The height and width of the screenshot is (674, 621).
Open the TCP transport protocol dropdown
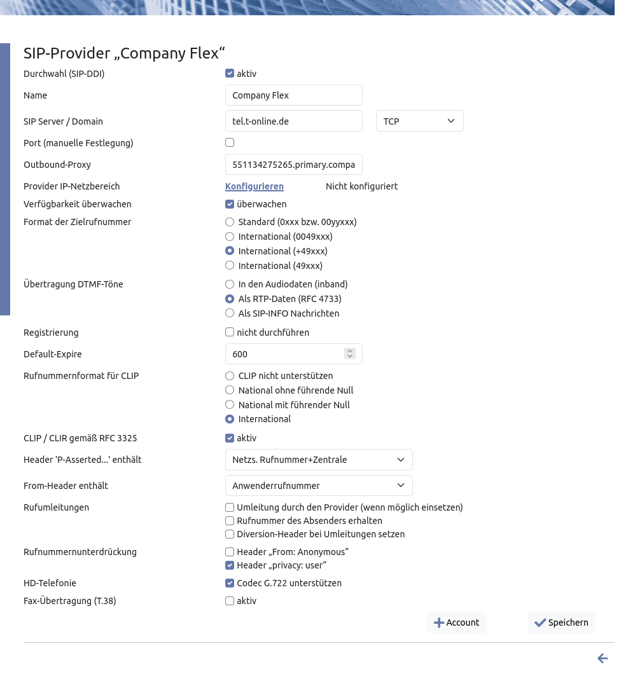click(419, 121)
